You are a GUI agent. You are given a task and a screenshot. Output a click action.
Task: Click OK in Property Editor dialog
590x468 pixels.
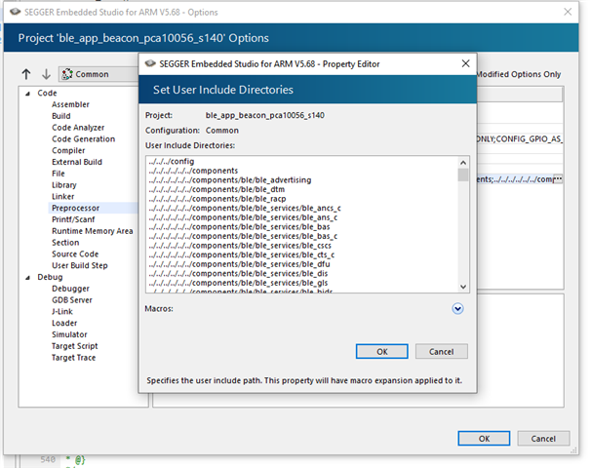381,351
